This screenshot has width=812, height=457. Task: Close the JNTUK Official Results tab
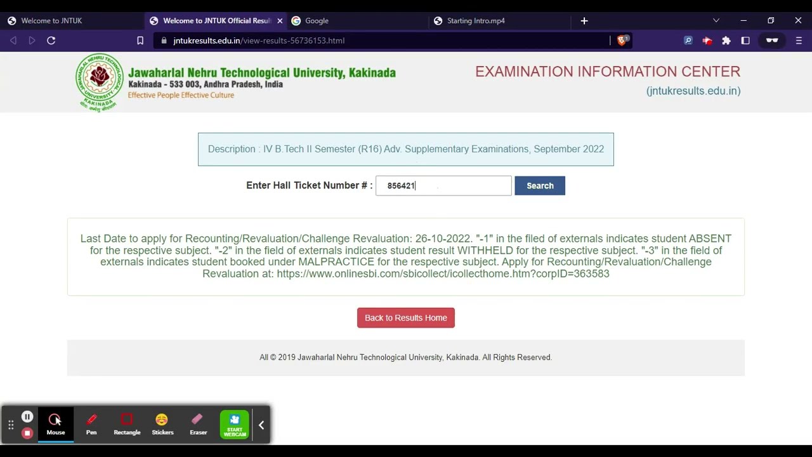click(x=280, y=21)
